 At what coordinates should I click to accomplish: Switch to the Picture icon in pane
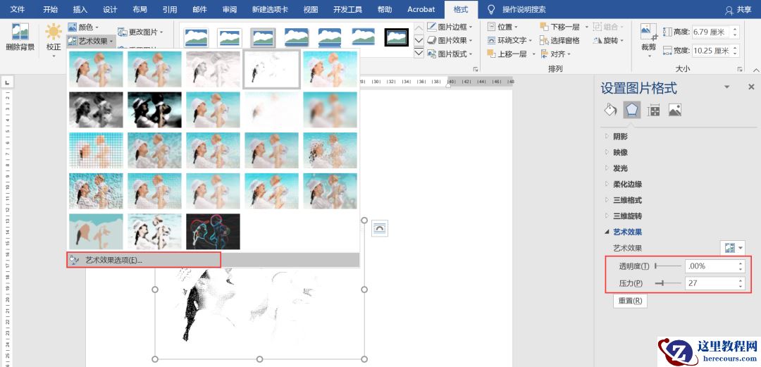click(674, 110)
